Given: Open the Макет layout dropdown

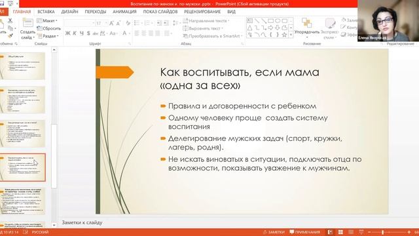Looking at the screenshot, I should 47,20.
